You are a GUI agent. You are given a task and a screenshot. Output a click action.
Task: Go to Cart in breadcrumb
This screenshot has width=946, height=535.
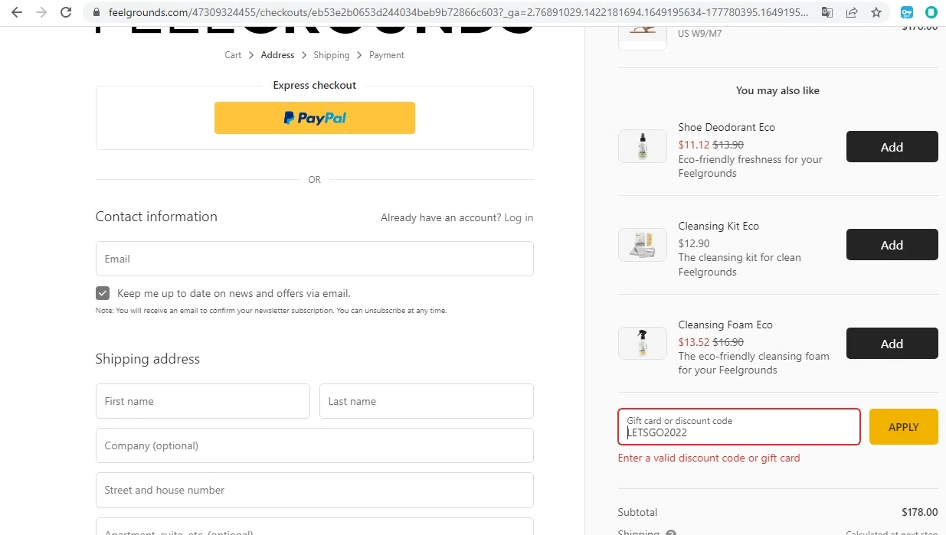[x=233, y=55]
